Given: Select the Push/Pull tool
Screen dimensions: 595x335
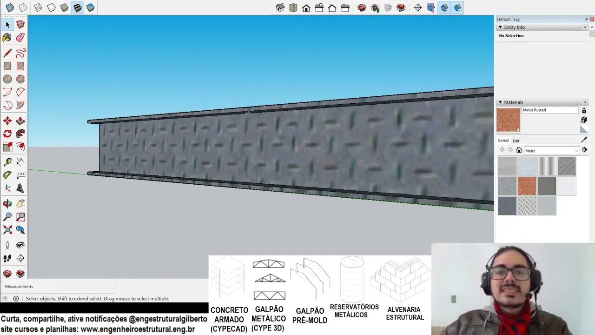Looking at the screenshot, I should point(20,121).
